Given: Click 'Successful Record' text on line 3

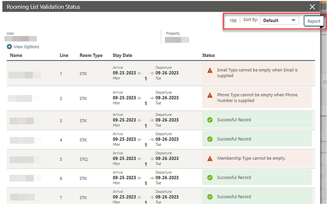Looking at the screenshot, I should coord(234,120).
